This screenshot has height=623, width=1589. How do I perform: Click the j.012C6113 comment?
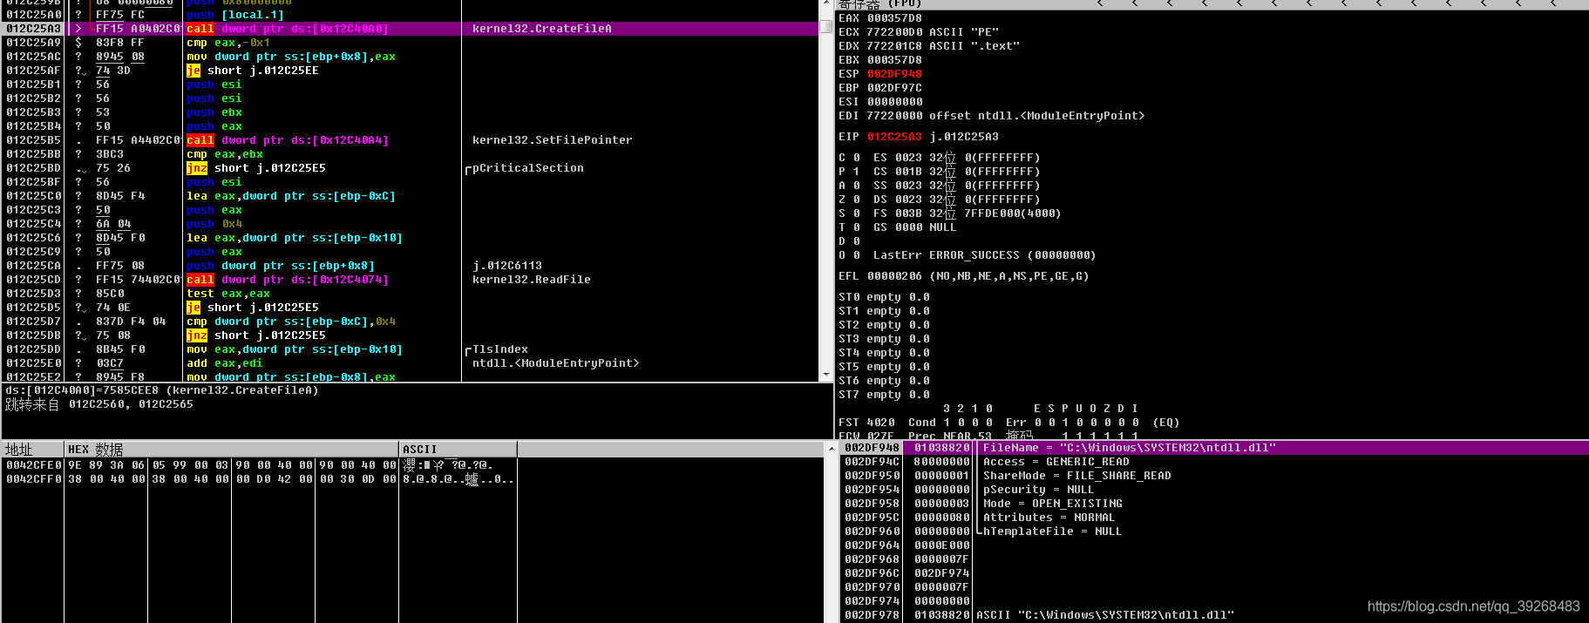507,266
